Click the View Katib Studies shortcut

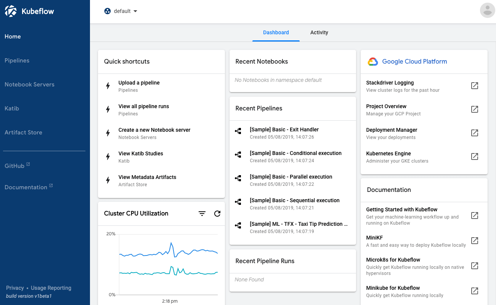pos(161,157)
